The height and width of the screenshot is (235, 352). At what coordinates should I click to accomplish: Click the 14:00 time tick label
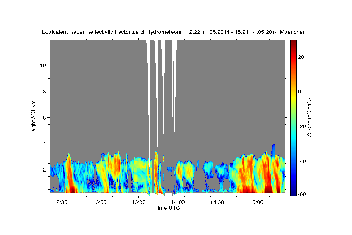pos(178,202)
